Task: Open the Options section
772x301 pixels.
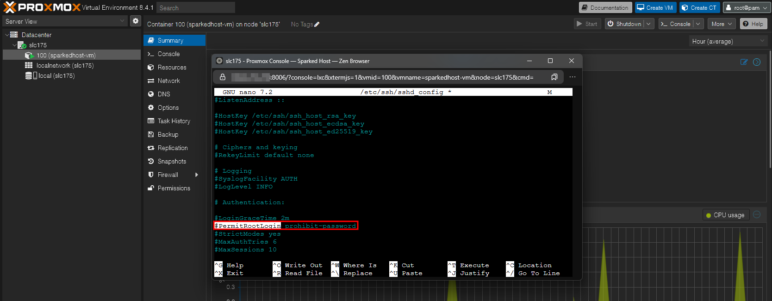Action: [x=174, y=107]
